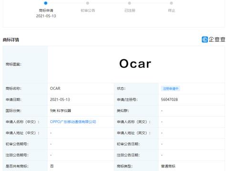Click the 申请人地址（中文） field label
Image resolution: width=229 pixels, height=171 pixels.
tap(22, 133)
